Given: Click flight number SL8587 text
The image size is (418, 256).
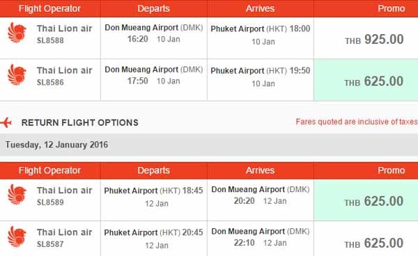Looking at the screenshot, I should point(50,244).
